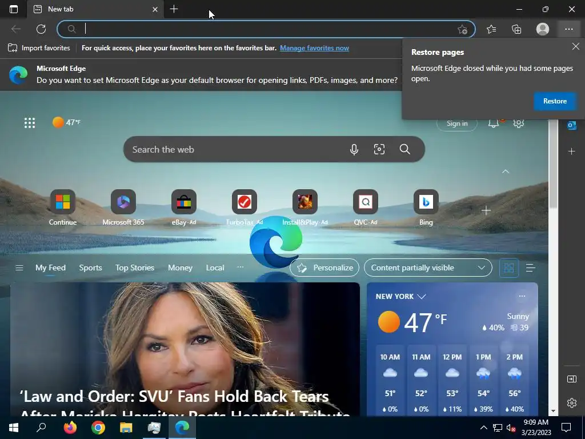Switch feed to grid view

tap(509, 268)
